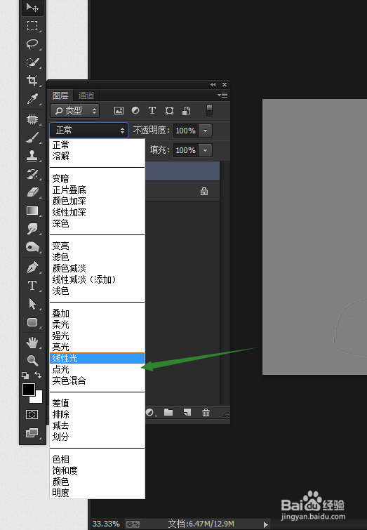Open the Layers panel flyout menu
This screenshot has height=530, width=367.
222,95
